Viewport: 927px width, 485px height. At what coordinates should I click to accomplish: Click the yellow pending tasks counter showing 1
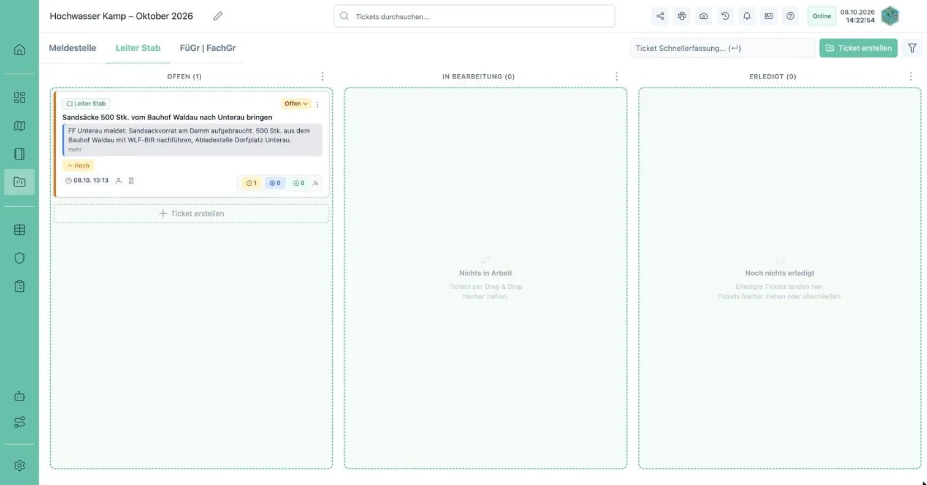tap(251, 183)
